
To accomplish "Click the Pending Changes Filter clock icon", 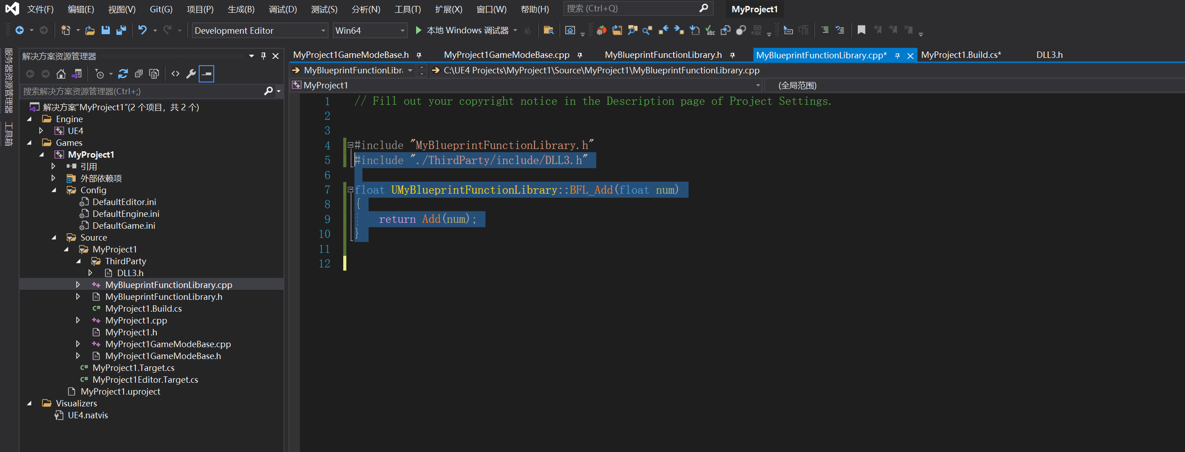I will coord(99,73).
